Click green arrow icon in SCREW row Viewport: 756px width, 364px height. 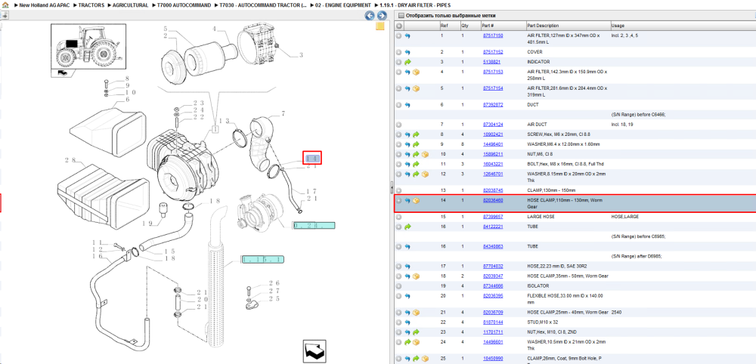416,134
